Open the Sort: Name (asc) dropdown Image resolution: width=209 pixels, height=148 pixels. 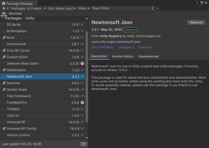[62, 8]
